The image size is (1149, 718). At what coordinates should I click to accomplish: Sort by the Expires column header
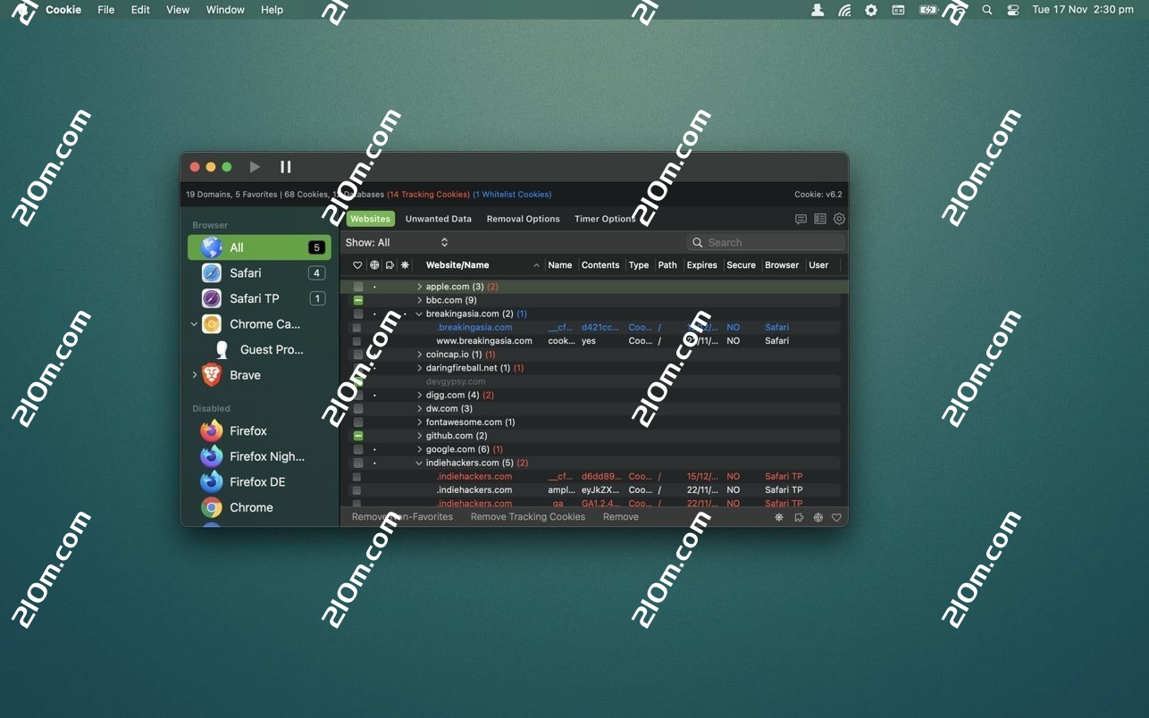pyautogui.click(x=702, y=265)
